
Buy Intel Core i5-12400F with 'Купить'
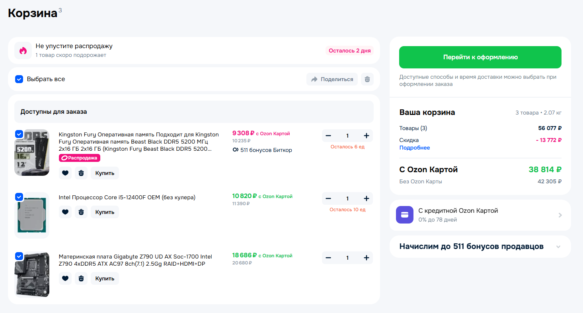click(105, 212)
